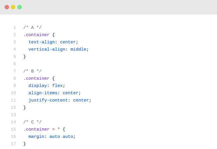Click line number 17 in the gutter
Screen dimensions: 217x149
[x=13, y=144]
